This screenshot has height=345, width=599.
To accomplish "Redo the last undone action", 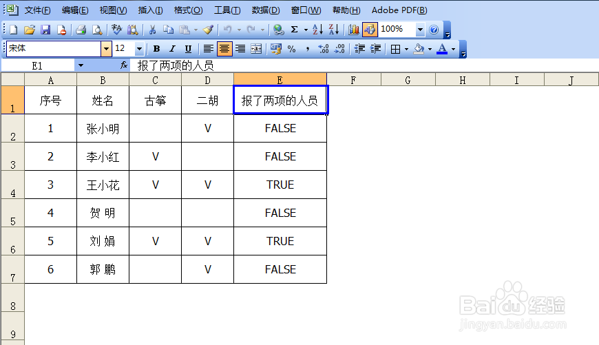I will [251, 30].
